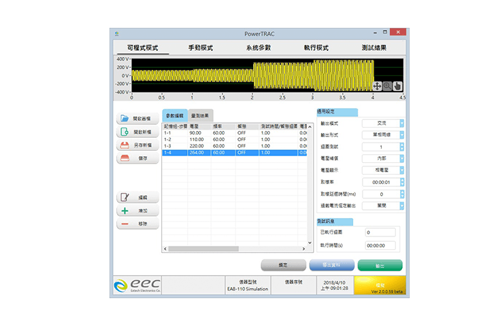Click the 測試時間/暫態循環 column header
Viewport: 498px width, 326px height.
[278, 126]
